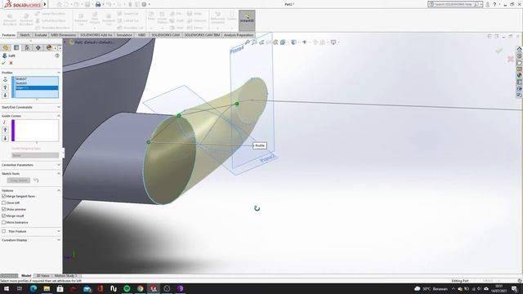Switch to the Sketch ribbon tab
Viewport: 523px width, 294px height.
point(25,35)
